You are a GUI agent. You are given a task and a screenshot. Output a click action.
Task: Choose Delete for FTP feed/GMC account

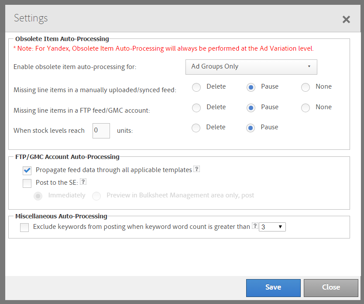point(196,107)
